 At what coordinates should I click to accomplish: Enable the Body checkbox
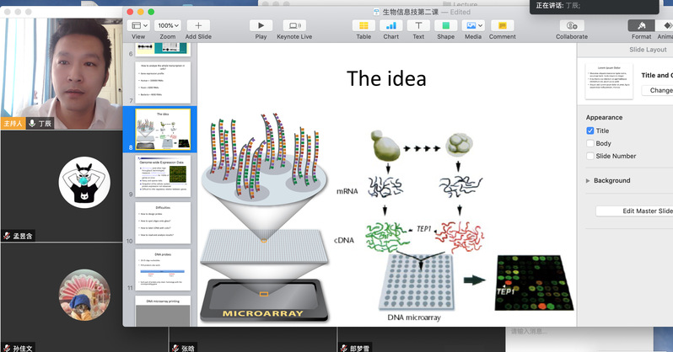pos(590,144)
